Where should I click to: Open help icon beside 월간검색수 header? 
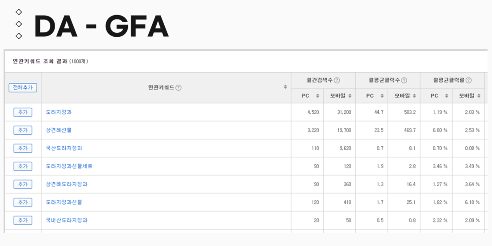(x=337, y=81)
